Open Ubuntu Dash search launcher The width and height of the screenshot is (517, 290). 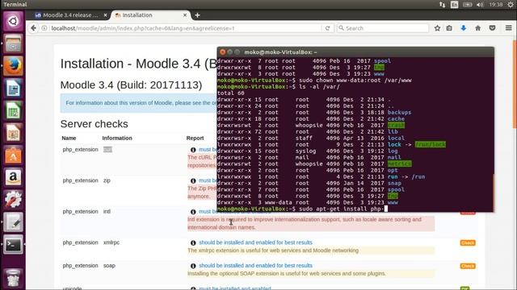13,22
